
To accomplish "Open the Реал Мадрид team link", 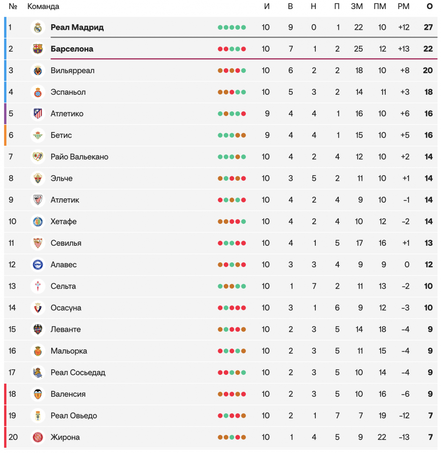I will point(77,28).
